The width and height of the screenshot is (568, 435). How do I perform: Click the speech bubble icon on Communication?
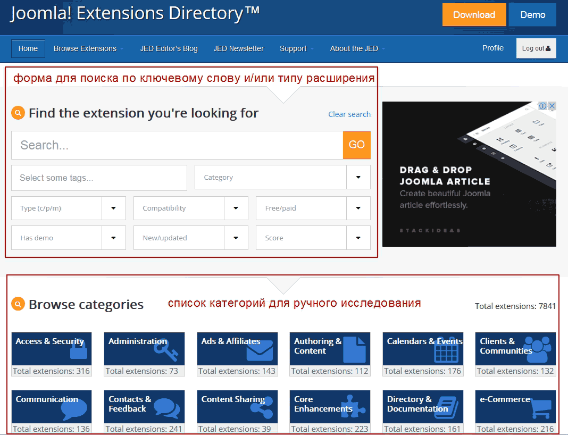(x=74, y=408)
